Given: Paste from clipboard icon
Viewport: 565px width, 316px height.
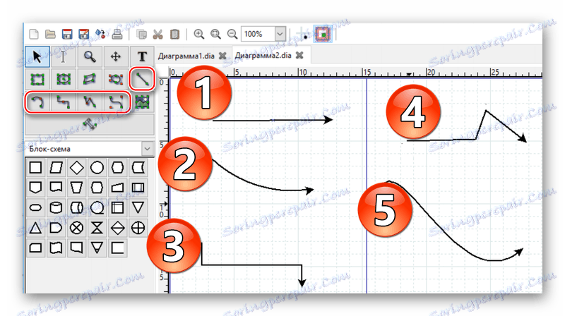Looking at the screenshot, I should coord(174,34).
